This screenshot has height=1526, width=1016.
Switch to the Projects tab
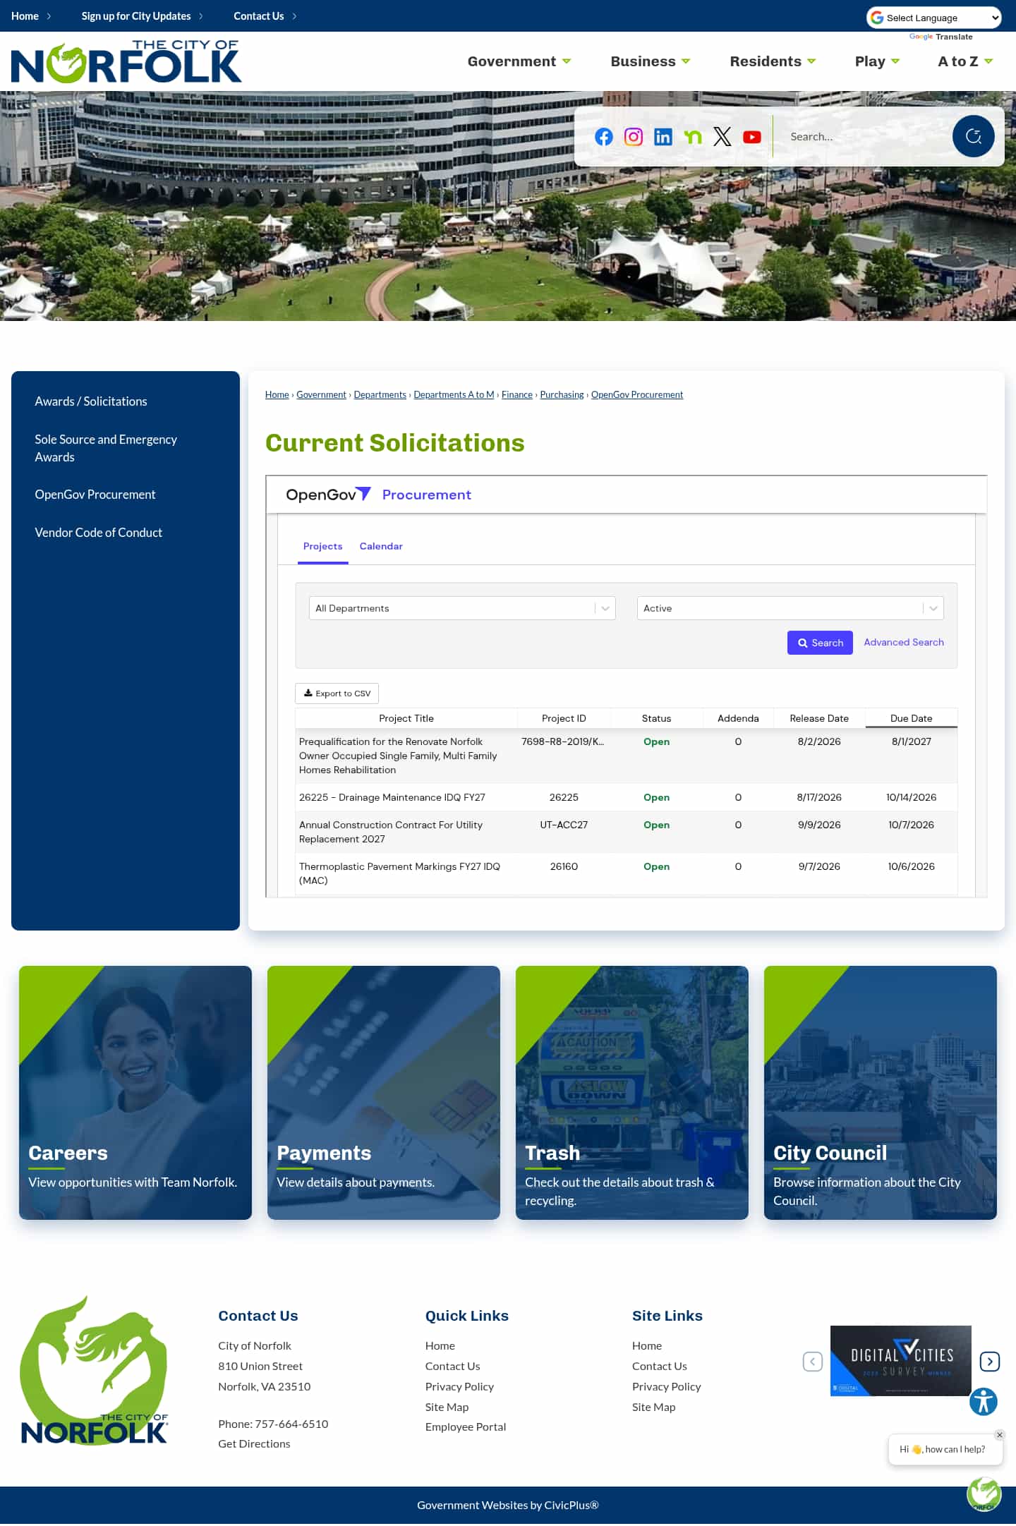[322, 546]
